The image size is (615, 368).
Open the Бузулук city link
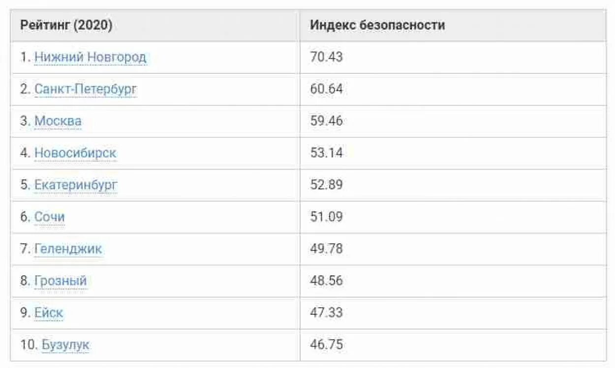(x=65, y=344)
